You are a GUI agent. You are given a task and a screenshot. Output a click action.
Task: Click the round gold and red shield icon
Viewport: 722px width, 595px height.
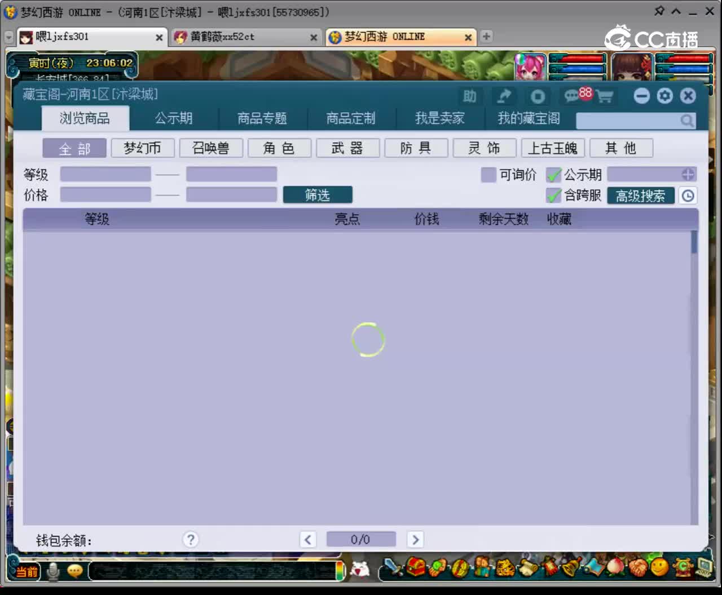(x=460, y=567)
